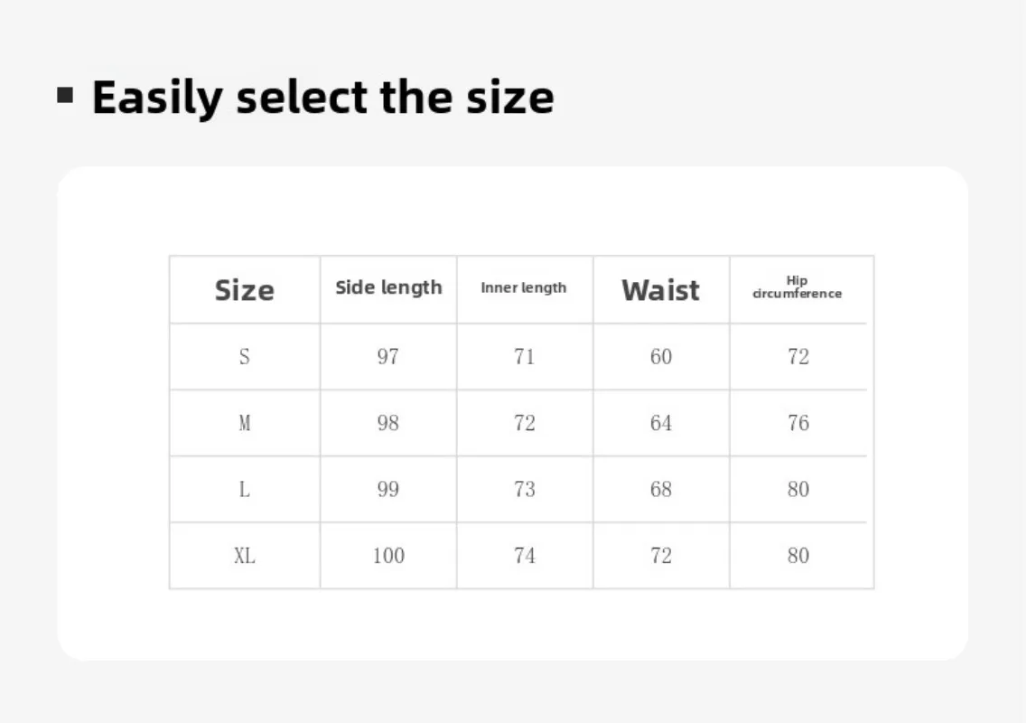
Task: Click the black square bullet before the heading
Action: pyautogui.click(x=65, y=95)
